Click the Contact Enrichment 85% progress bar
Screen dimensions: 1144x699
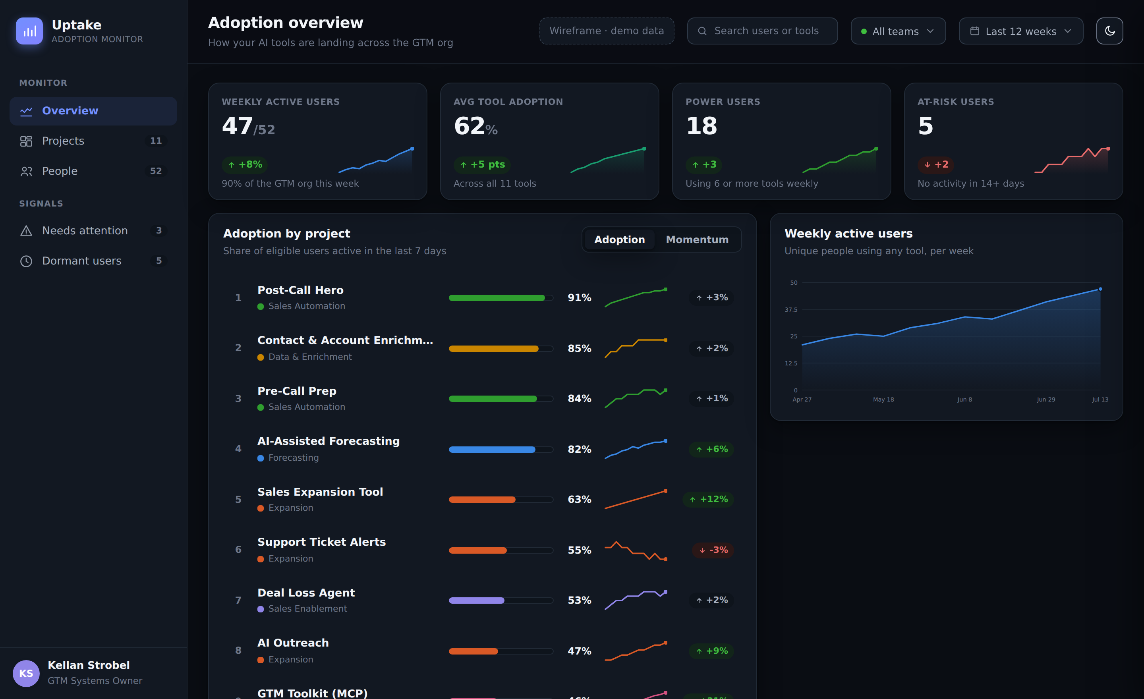click(501, 349)
